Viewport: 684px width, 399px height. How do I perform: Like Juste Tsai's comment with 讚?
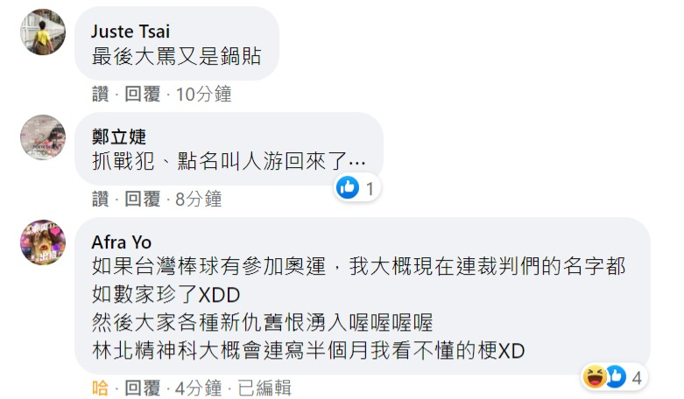(x=101, y=94)
